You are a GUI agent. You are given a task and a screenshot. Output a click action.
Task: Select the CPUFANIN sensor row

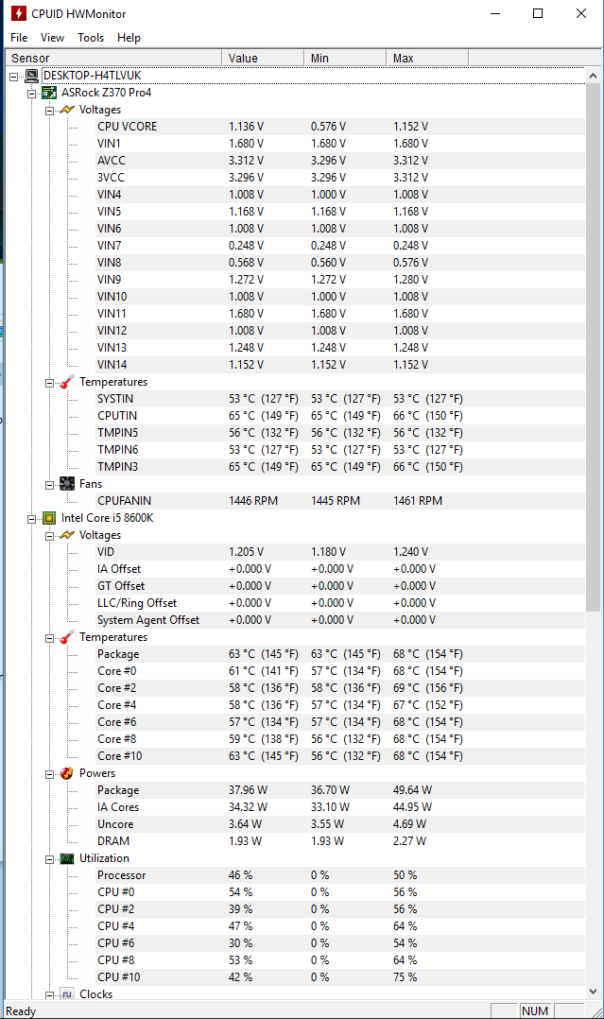pos(123,501)
